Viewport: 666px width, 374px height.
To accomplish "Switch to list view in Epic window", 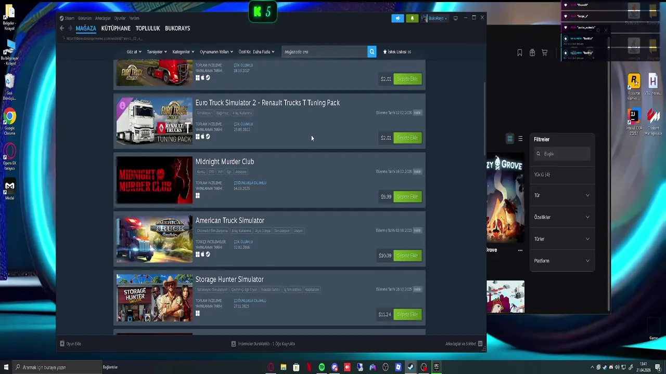I will point(520,139).
